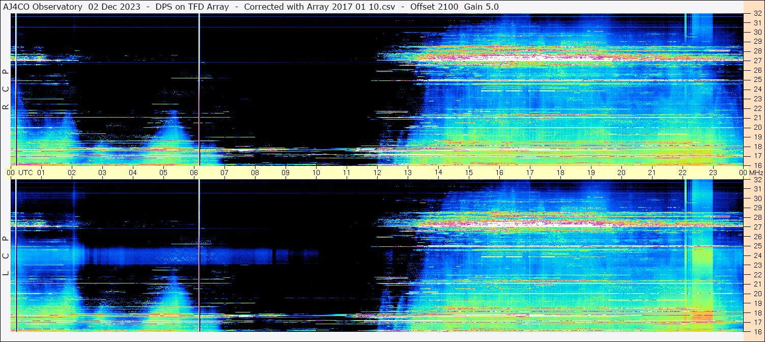Select the 15 hour tick label
The height and width of the screenshot is (342, 765).
[469, 173]
